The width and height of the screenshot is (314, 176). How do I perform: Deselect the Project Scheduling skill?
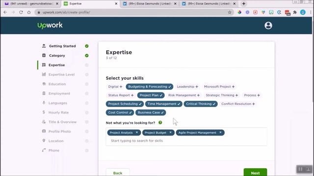pyautogui.click(x=125, y=104)
